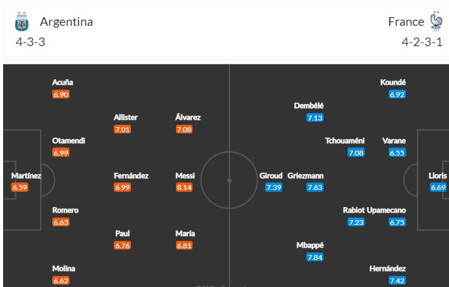Image resolution: width=449 pixels, height=287 pixels.
Task: Select goalkeeper Lloris
Action: coord(438,176)
